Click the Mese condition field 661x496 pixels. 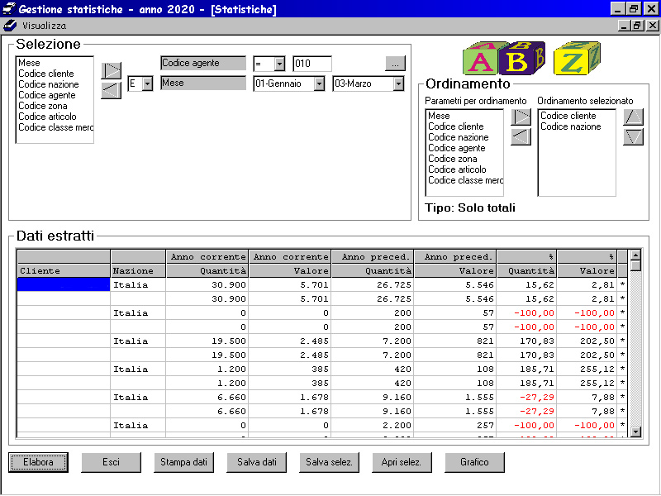(x=203, y=83)
